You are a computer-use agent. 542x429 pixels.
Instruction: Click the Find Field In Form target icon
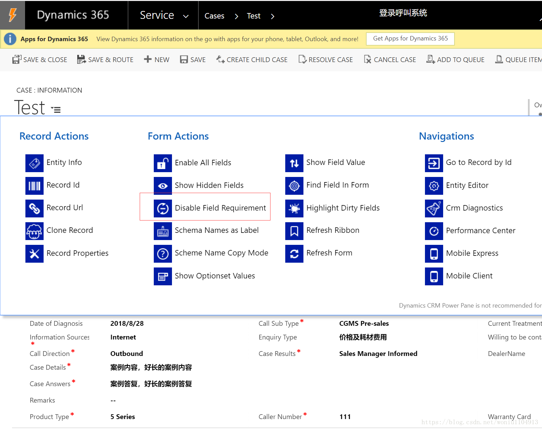(x=294, y=186)
